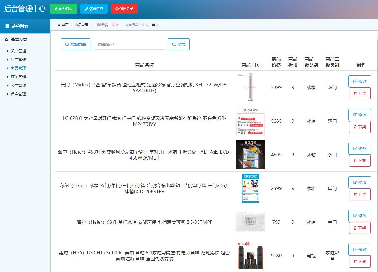Screen dimensions: 378x272
Task: Go to 首页 in the breadcrumb
Action: coord(65,25)
